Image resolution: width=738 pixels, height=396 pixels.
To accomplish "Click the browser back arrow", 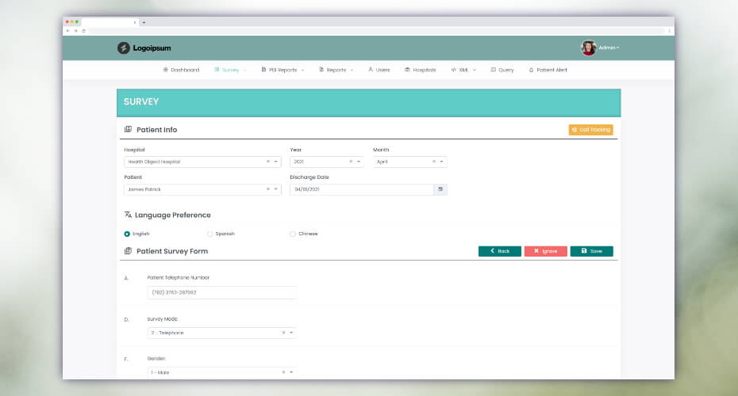I will (67, 31).
